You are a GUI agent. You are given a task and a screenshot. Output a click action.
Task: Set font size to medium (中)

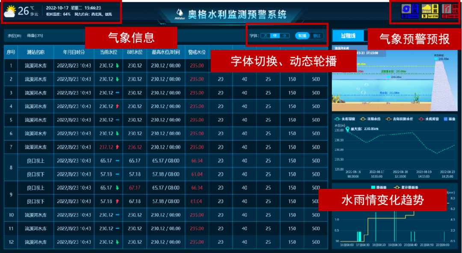[x=275, y=36]
